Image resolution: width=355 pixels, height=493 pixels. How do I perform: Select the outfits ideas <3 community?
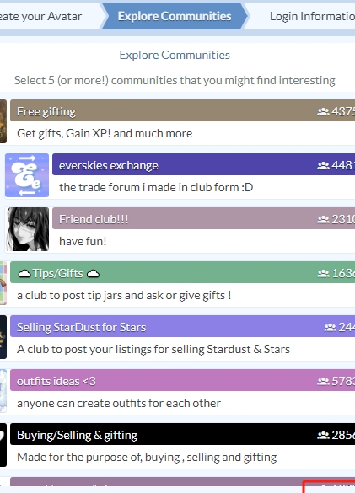coord(182,391)
